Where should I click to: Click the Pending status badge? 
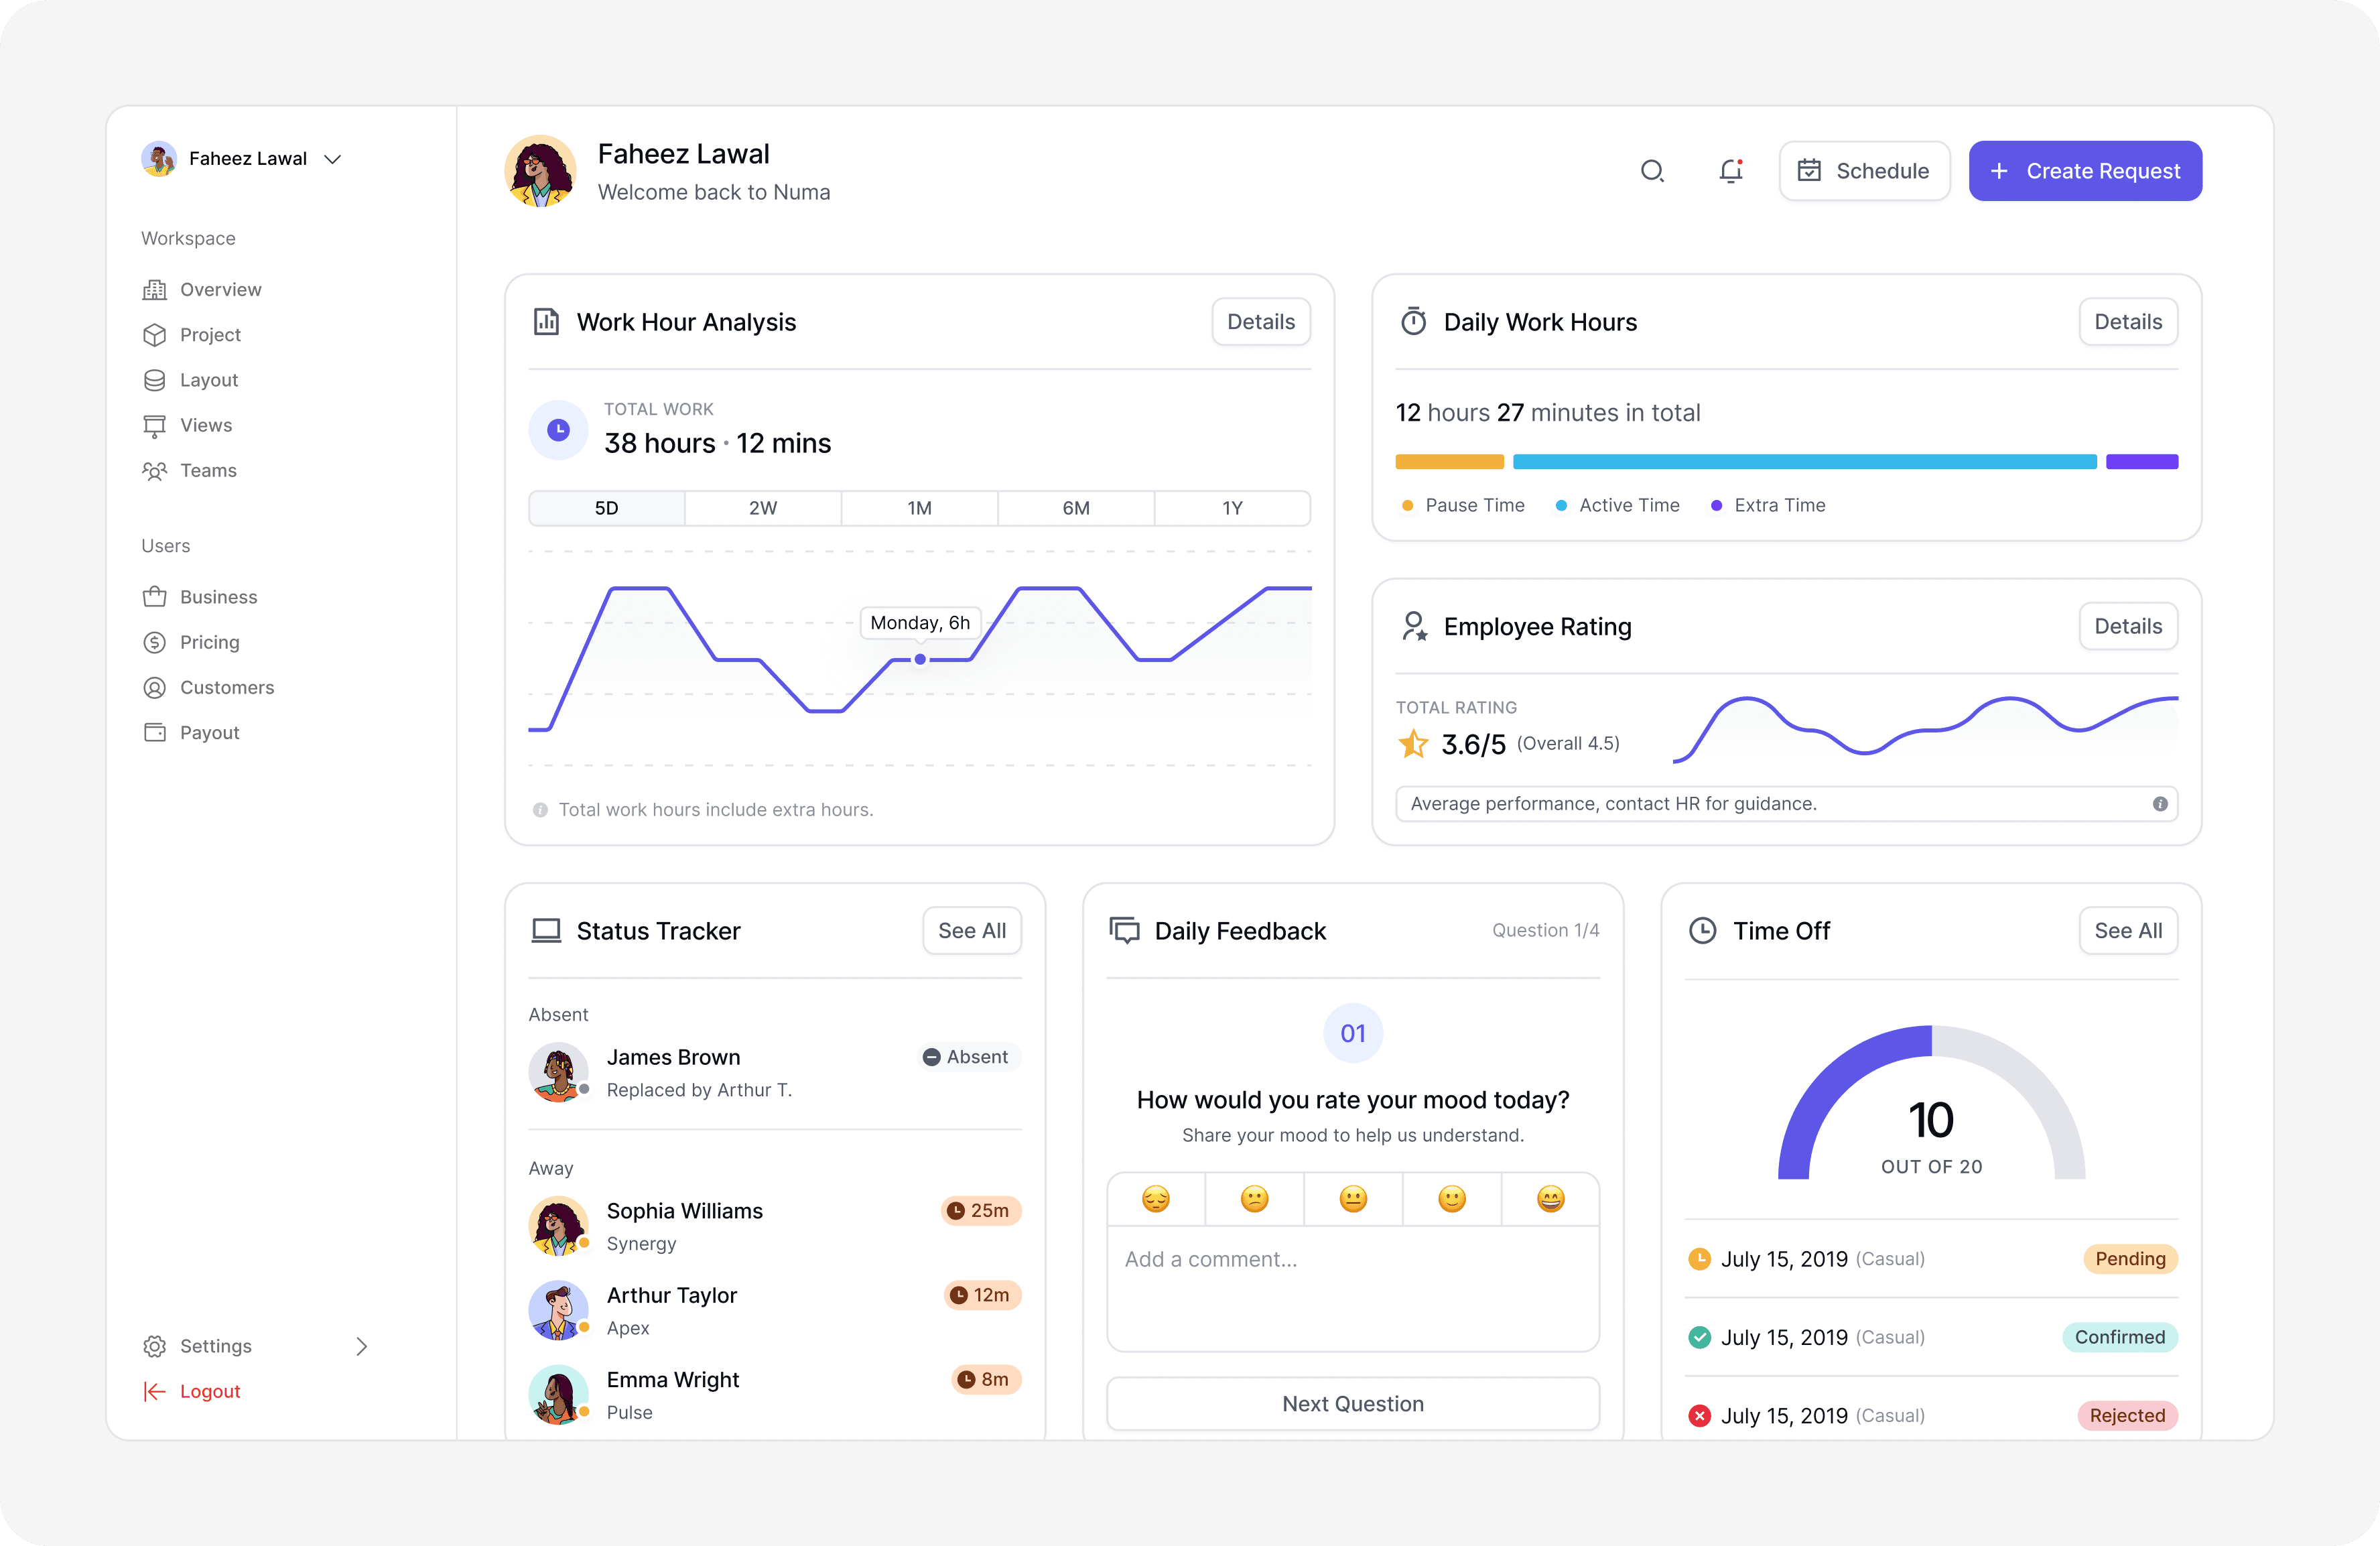pos(2130,1259)
